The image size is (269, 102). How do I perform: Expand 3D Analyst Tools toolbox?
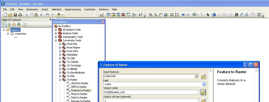point(56,30)
